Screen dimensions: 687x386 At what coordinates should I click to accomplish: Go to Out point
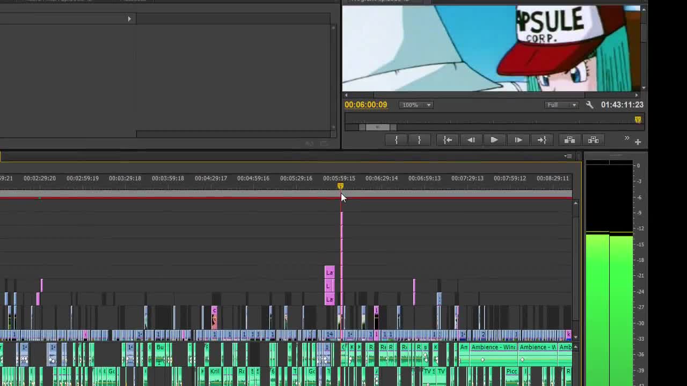[542, 140]
